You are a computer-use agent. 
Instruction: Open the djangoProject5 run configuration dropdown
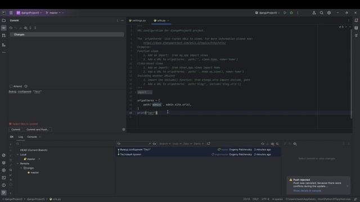point(268,13)
